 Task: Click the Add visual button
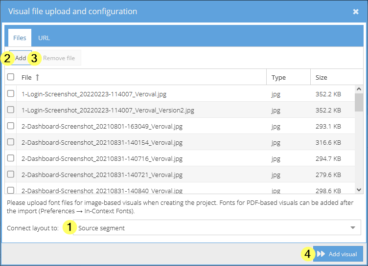click(x=338, y=254)
